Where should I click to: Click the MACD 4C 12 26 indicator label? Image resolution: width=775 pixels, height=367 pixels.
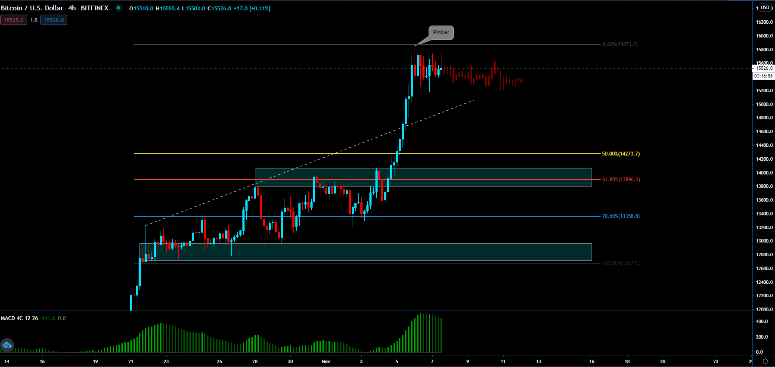point(19,318)
